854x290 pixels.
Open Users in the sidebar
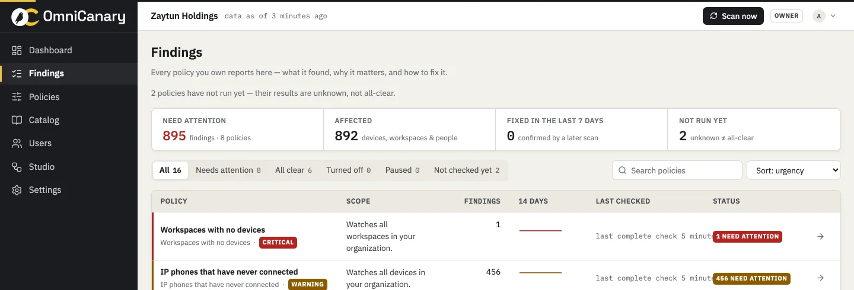(x=69, y=143)
